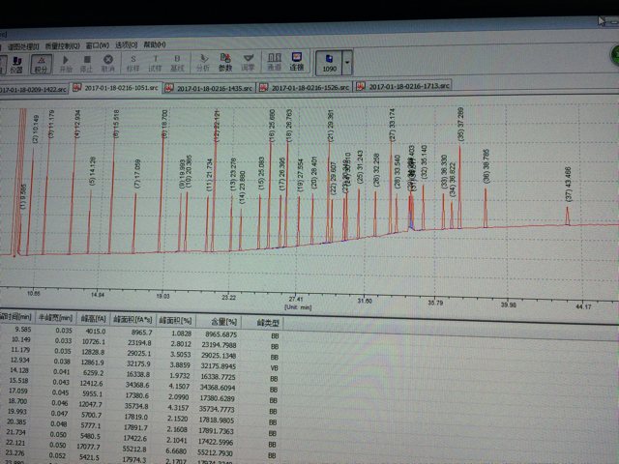Screen dimensions: 619x464
Task: Click the 峰高[fA] column header
Action: 93,319
